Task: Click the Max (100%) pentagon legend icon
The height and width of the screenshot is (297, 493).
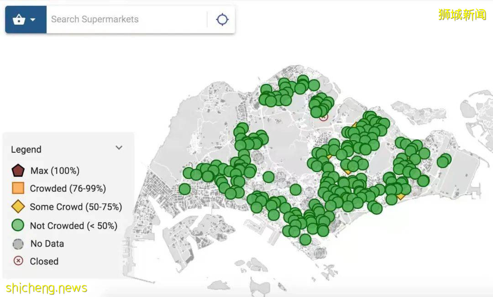Action: (18, 171)
